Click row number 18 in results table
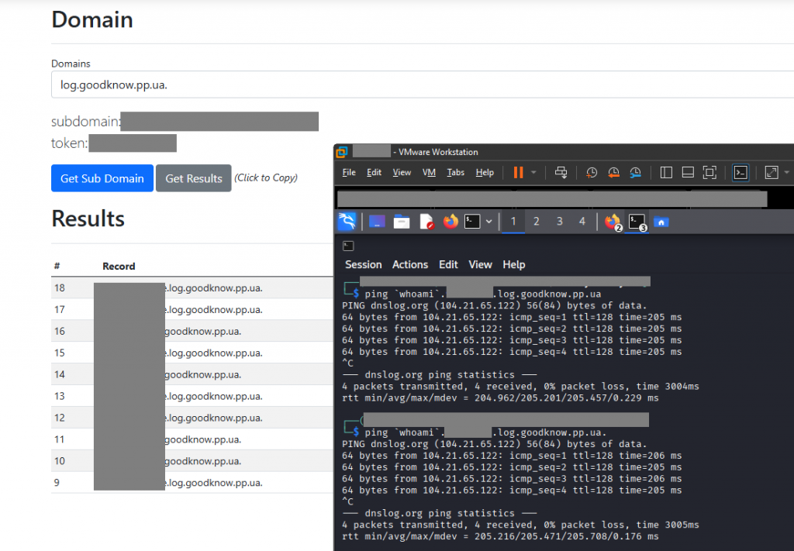 pyautogui.click(x=60, y=288)
